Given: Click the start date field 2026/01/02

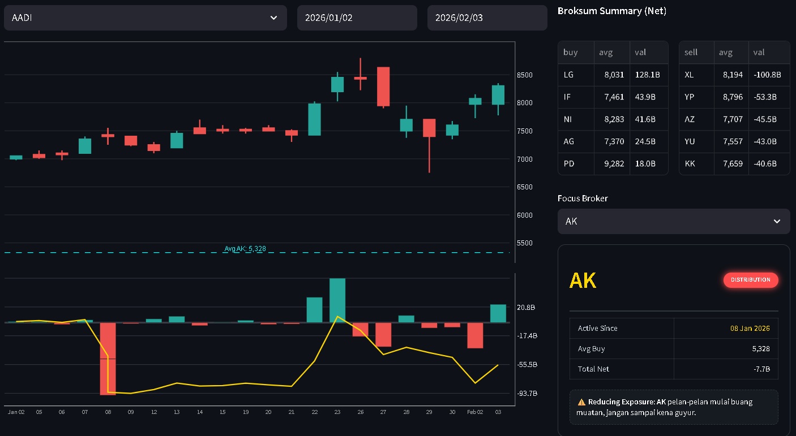Looking at the screenshot, I should coord(357,18).
